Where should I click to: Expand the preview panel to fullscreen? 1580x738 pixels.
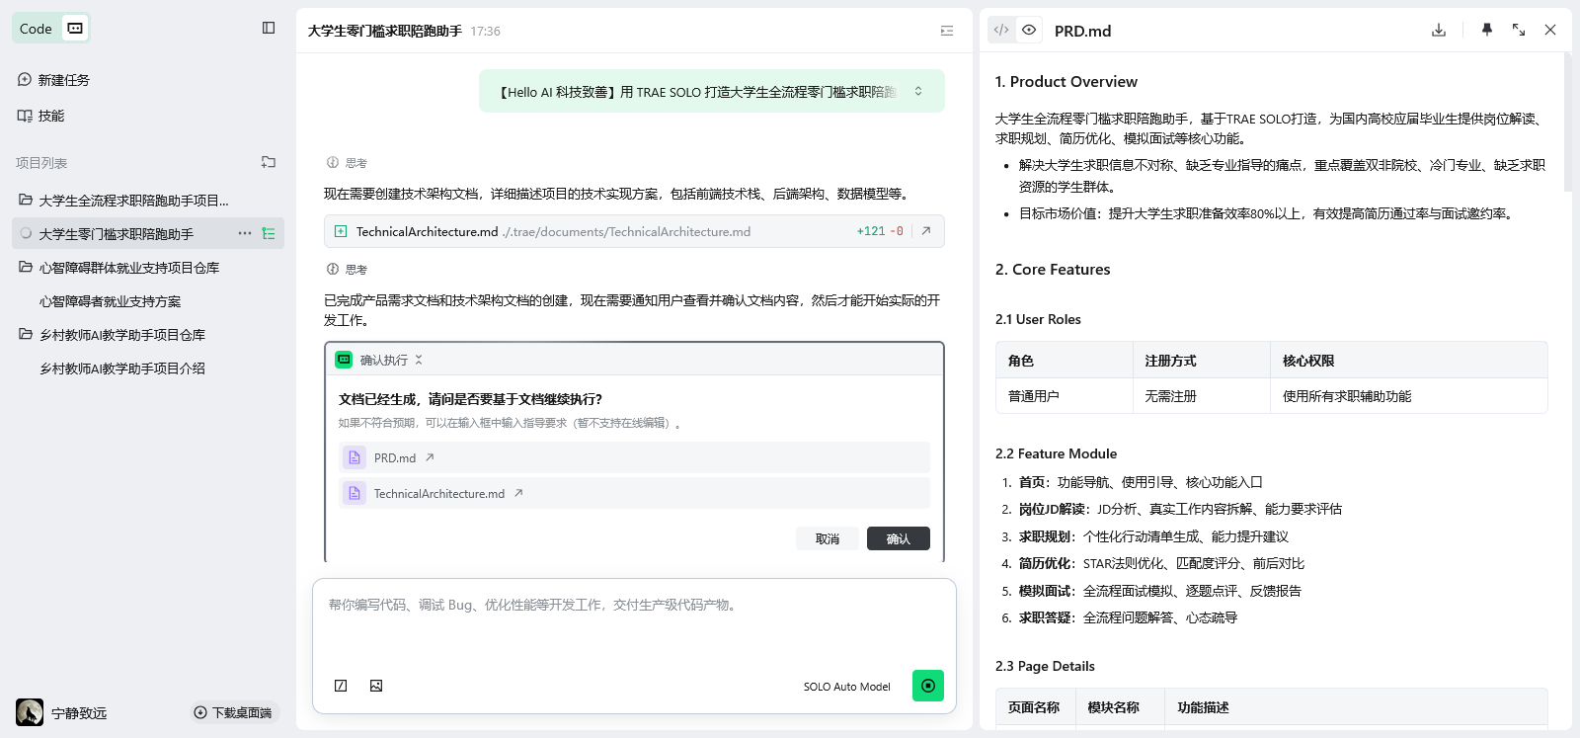click(x=1519, y=30)
